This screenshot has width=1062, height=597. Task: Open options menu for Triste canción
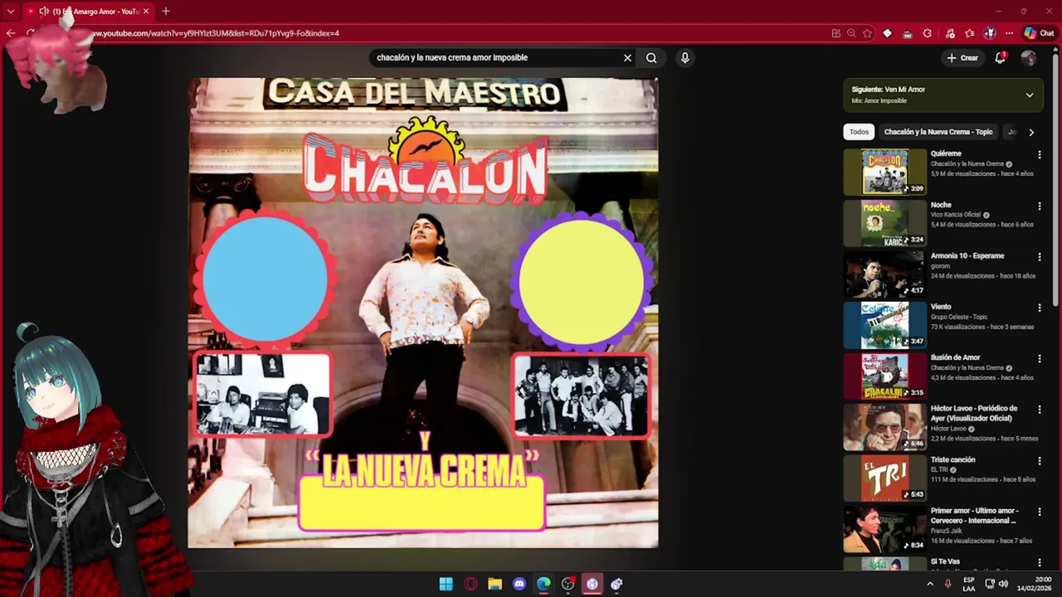1039,461
